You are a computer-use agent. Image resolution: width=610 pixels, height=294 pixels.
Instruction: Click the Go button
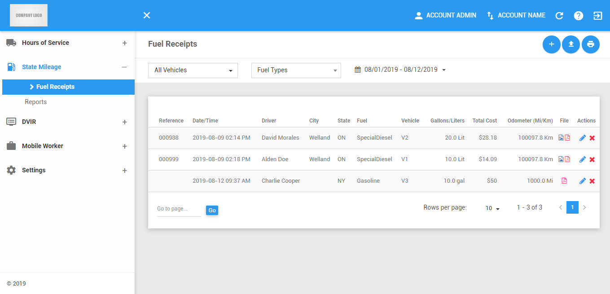coord(212,210)
